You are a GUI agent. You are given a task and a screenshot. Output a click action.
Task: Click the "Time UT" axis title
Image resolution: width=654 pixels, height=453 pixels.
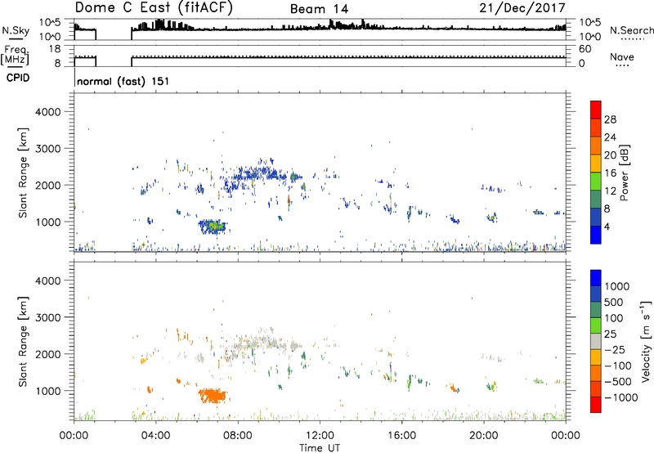[320, 448]
